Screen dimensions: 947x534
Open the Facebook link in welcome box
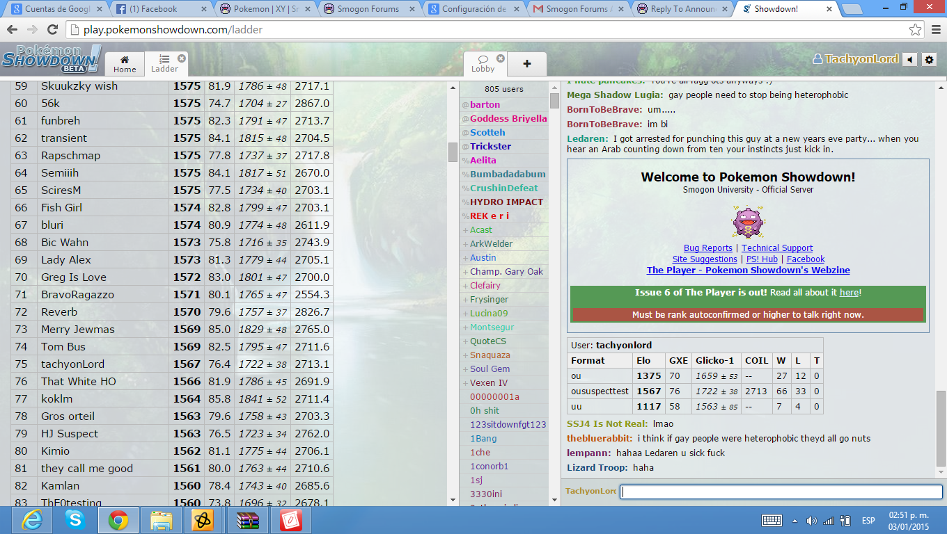[x=806, y=259]
